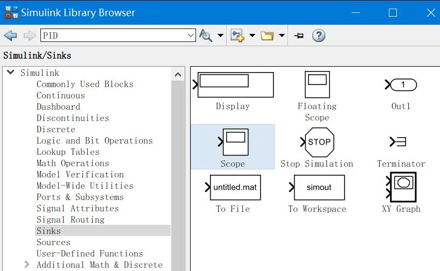The image size is (440, 271).
Task: Click the library tree scrollbar track
Action: [178, 176]
